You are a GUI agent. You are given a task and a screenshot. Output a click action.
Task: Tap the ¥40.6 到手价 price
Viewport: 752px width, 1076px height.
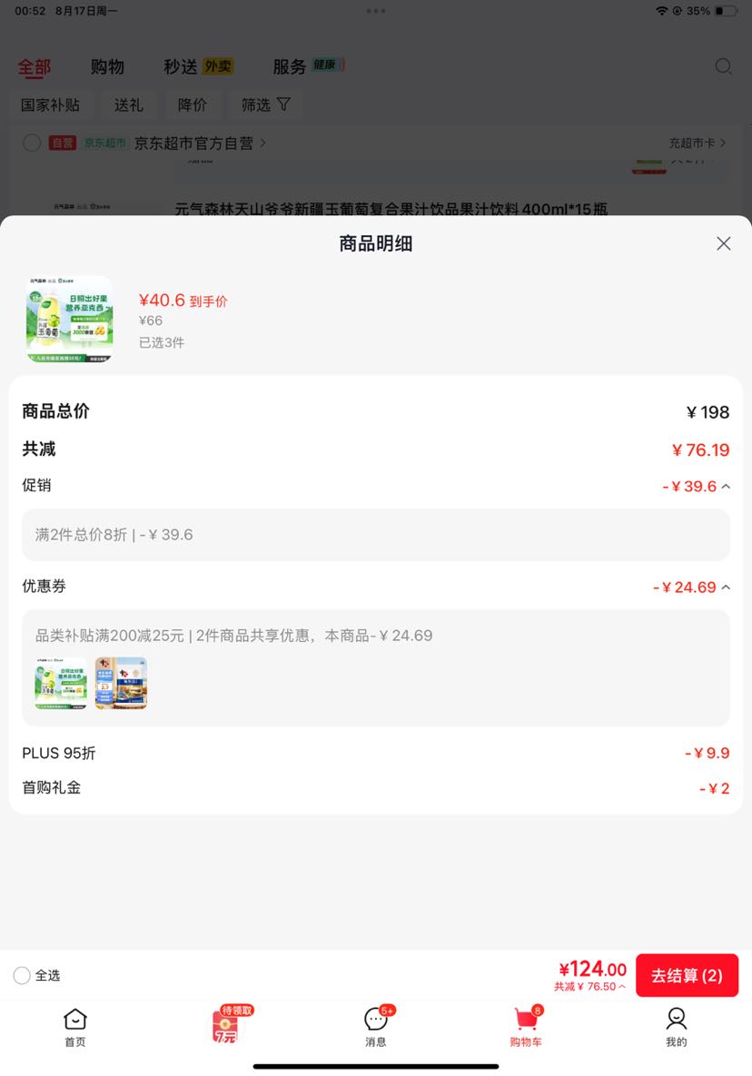[183, 301]
